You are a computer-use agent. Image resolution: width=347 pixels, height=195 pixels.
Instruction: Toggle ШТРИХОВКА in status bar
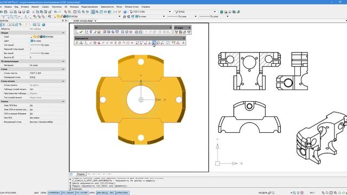tap(122, 193)
